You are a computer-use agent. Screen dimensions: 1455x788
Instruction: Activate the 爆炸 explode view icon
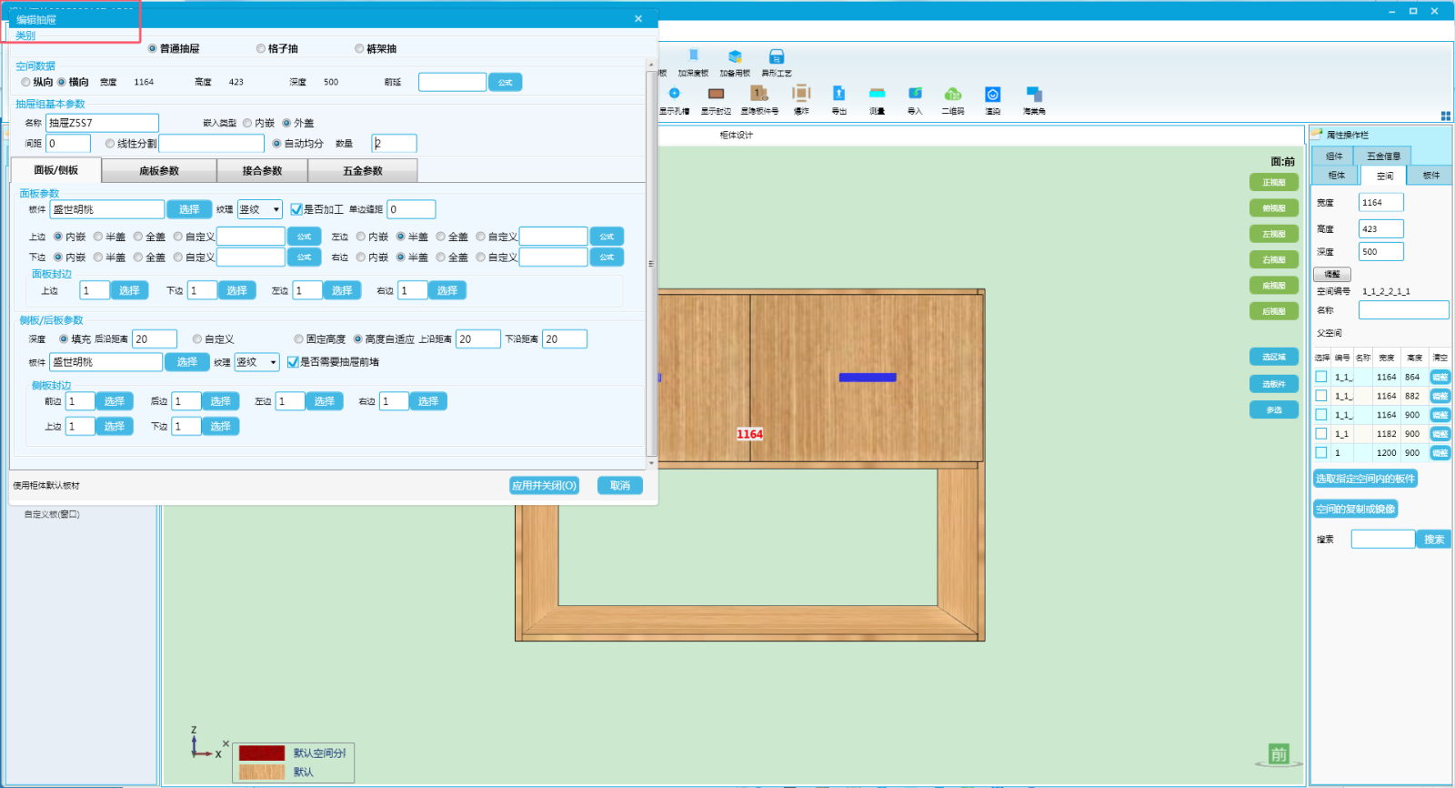[x=801, y=93]
